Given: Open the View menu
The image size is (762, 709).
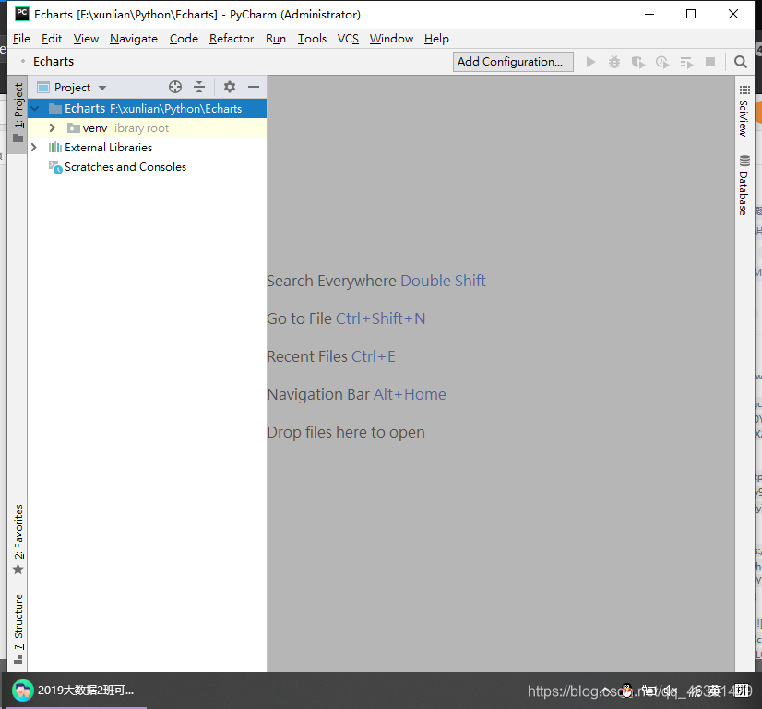Looking at the screenshot, I should tap(86, 39).
